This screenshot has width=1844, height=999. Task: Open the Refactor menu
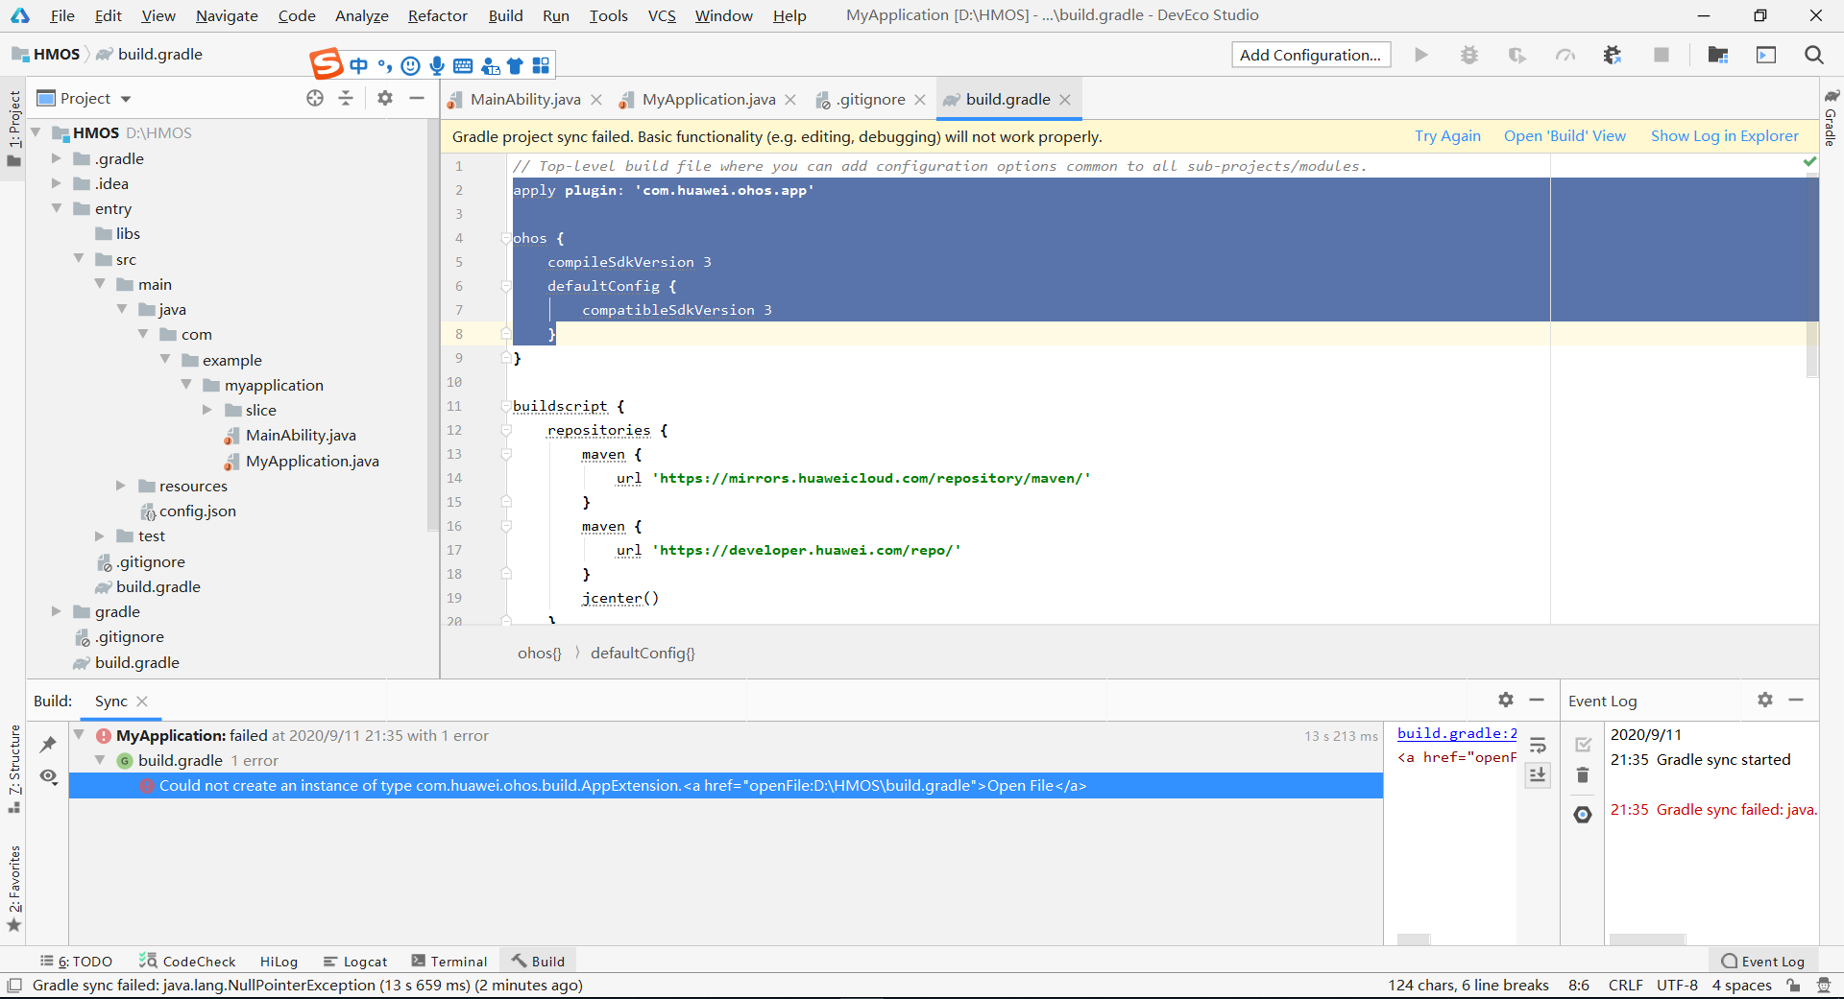[x=437, y=15]
